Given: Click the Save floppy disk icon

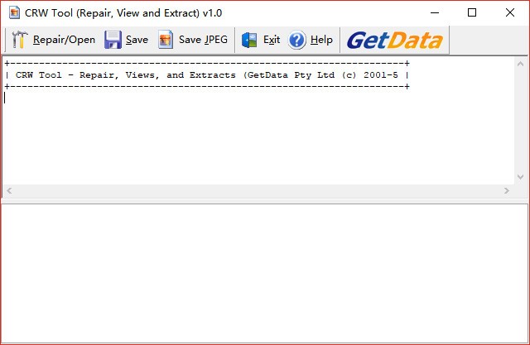Looking at the screenshot, I should tap(113, 40).
